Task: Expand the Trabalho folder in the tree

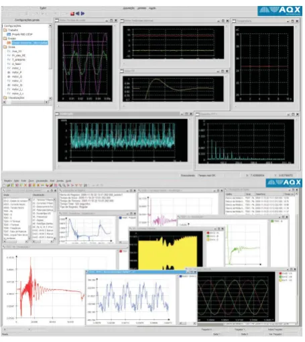Action: click(x=5, y=30)
